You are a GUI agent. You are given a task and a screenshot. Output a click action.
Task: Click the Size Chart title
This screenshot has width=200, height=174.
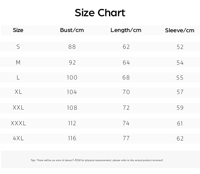coord(100,12)
